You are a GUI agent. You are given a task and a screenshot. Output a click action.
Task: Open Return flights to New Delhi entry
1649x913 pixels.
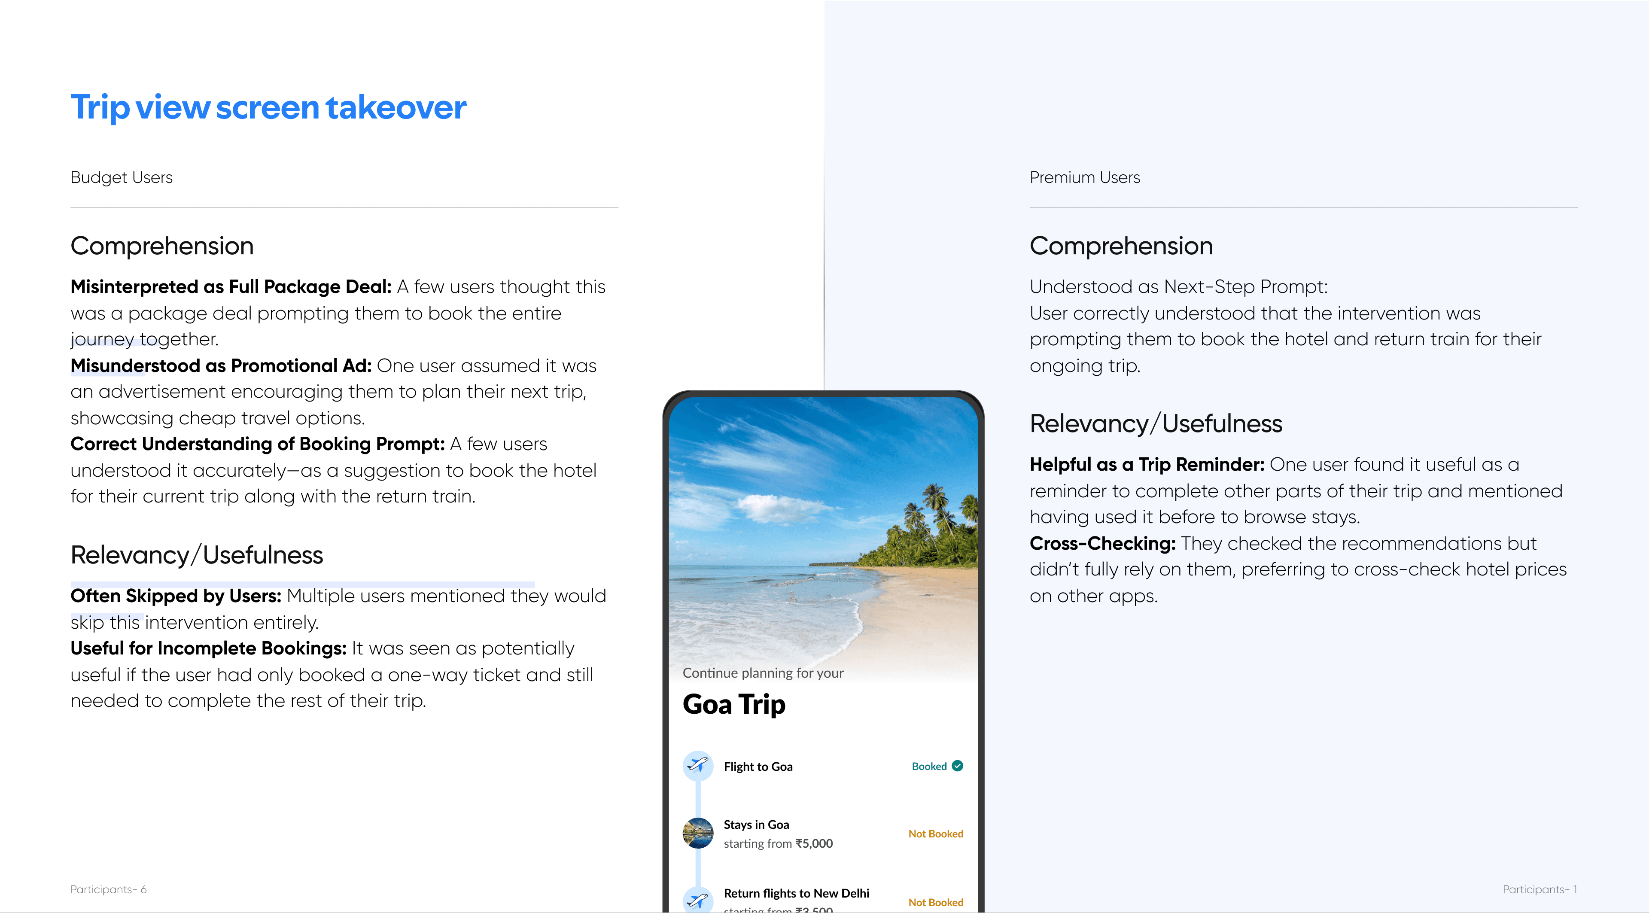796,893
